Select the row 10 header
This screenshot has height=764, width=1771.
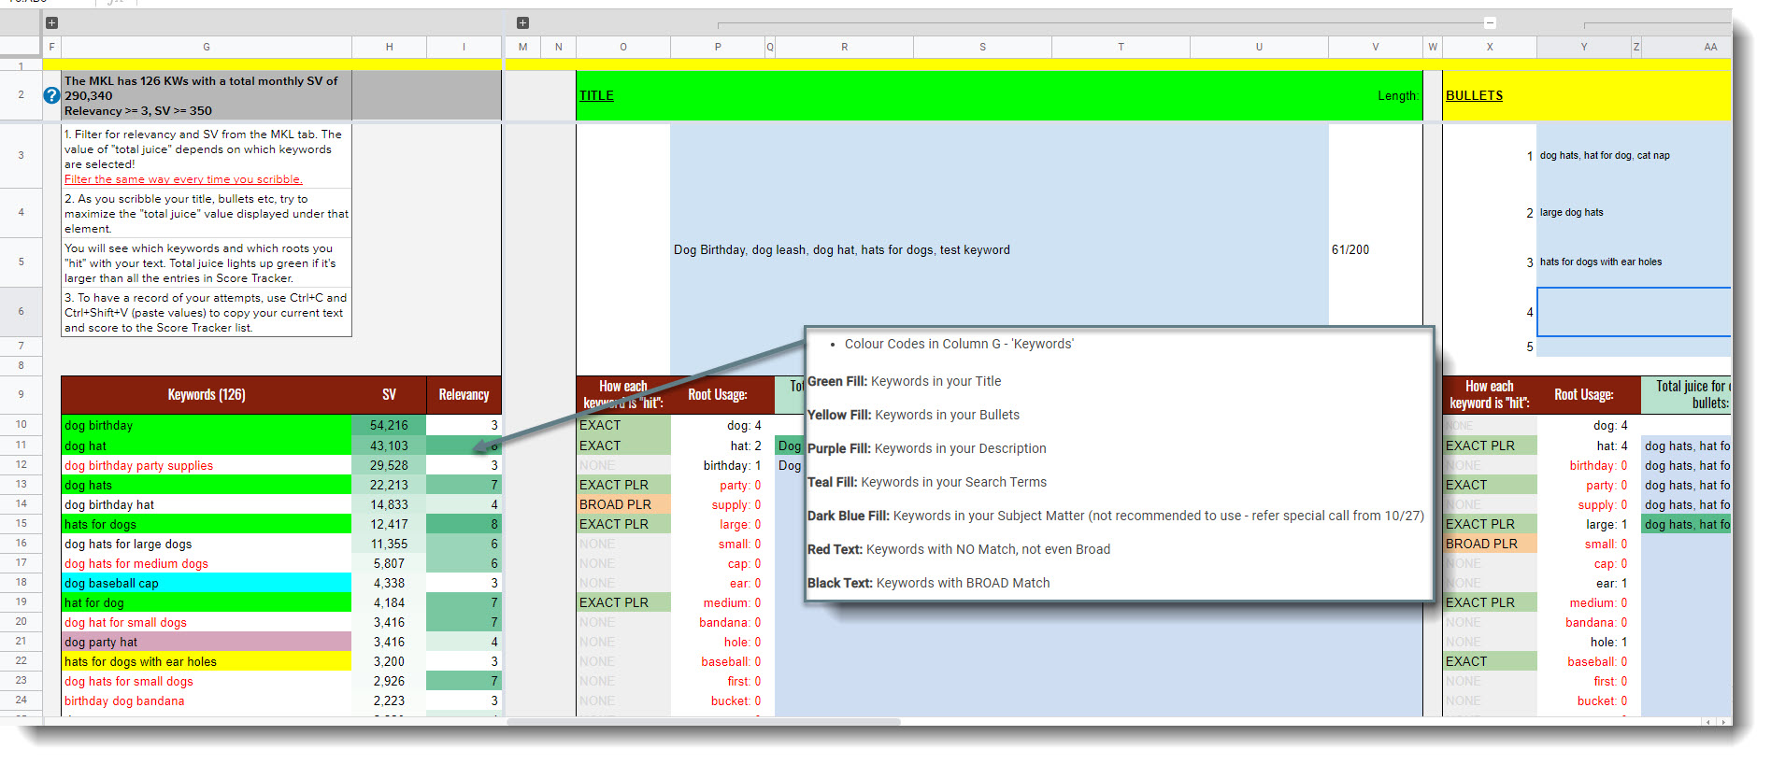point(21,425)
